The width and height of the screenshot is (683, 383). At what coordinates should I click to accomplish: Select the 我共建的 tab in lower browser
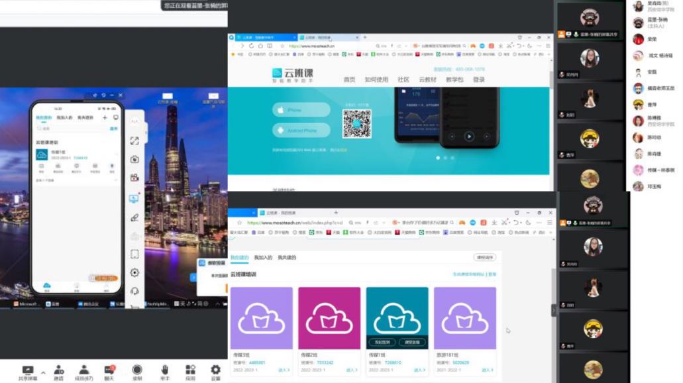(287, 257)
